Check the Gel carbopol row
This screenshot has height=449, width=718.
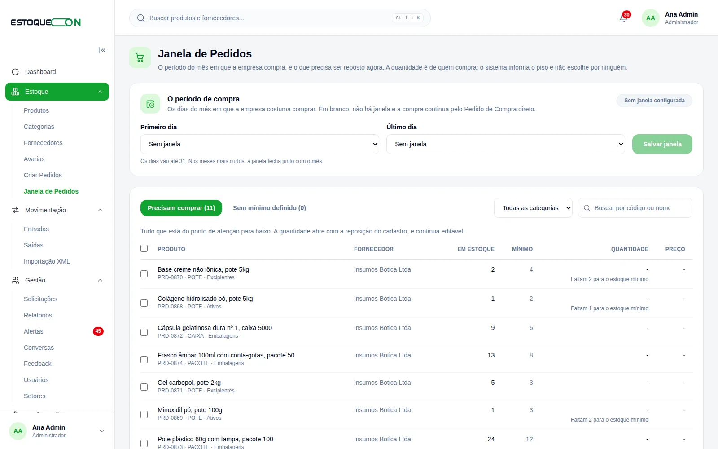(x=144, y=387)
